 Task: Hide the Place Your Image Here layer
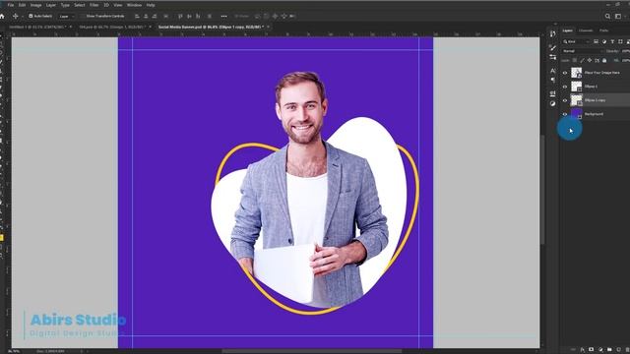(x=564, y=73)
